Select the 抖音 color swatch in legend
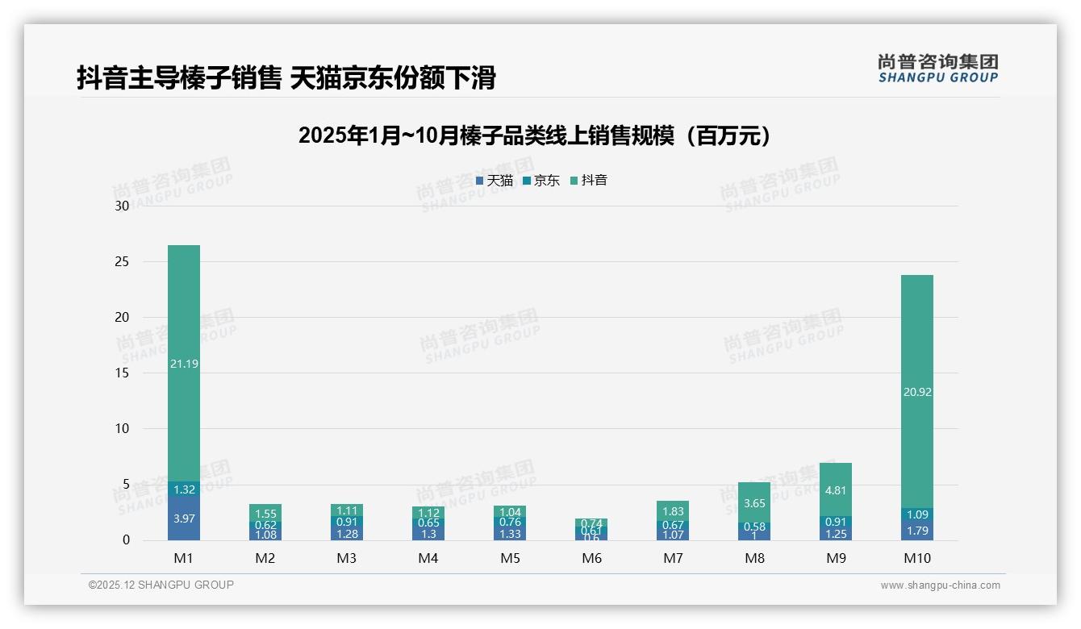Image resolution: width=1081 pixels, height=629 pixels. (574, 181)
